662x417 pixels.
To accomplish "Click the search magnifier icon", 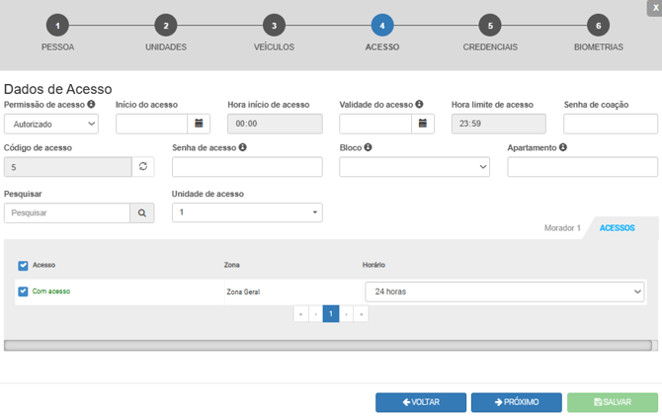I will click(x=142, y=212).
